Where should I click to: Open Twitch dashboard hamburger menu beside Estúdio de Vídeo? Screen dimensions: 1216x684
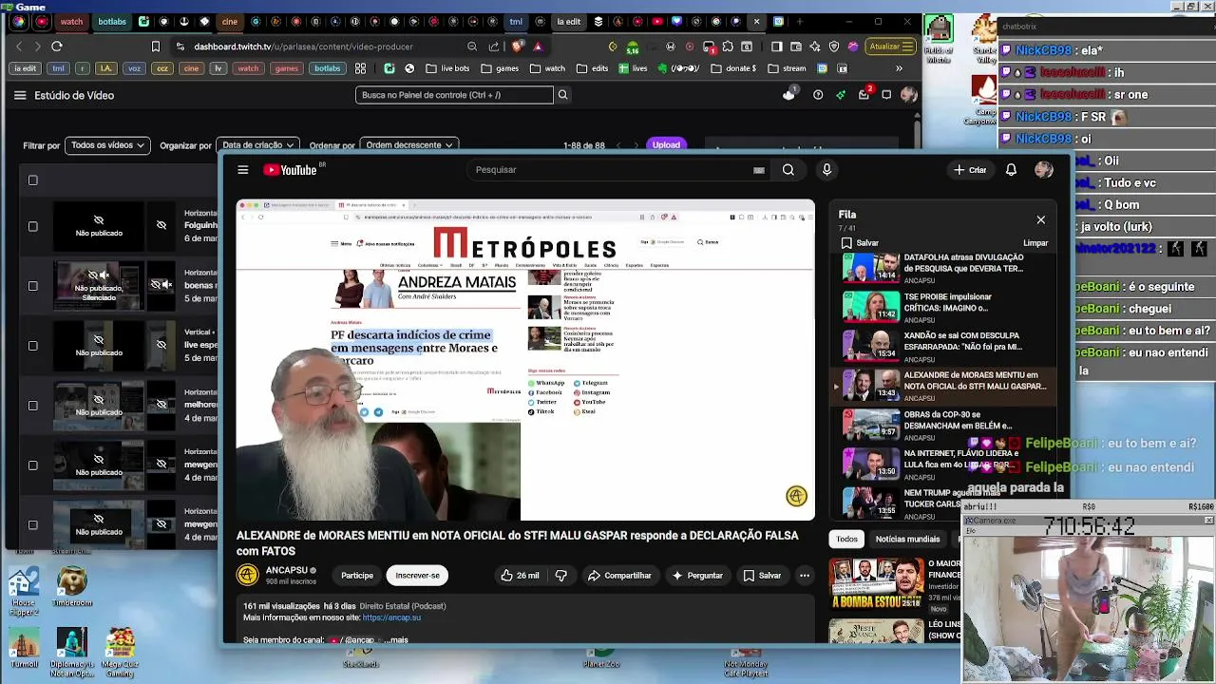[20, 95]
